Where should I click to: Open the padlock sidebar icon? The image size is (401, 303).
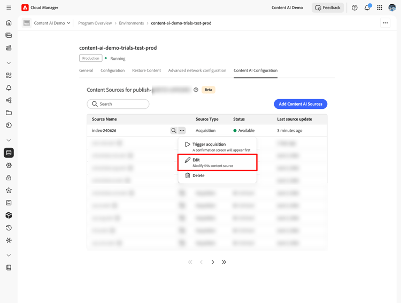pos(9,178)
